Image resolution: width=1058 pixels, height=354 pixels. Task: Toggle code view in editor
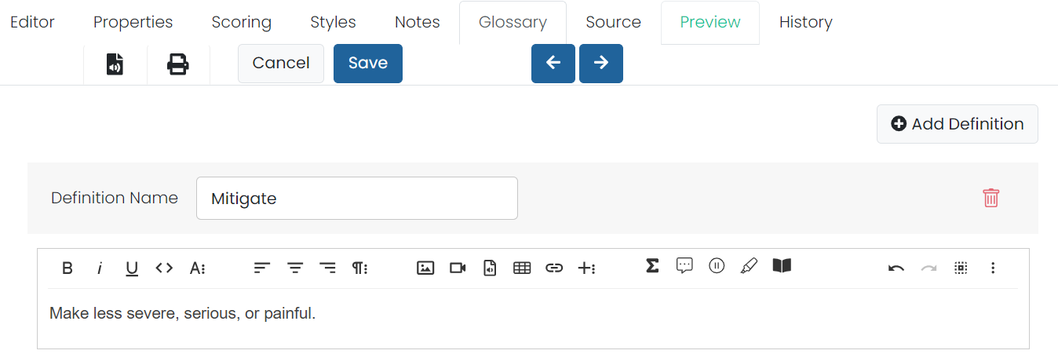pos(164,268)
